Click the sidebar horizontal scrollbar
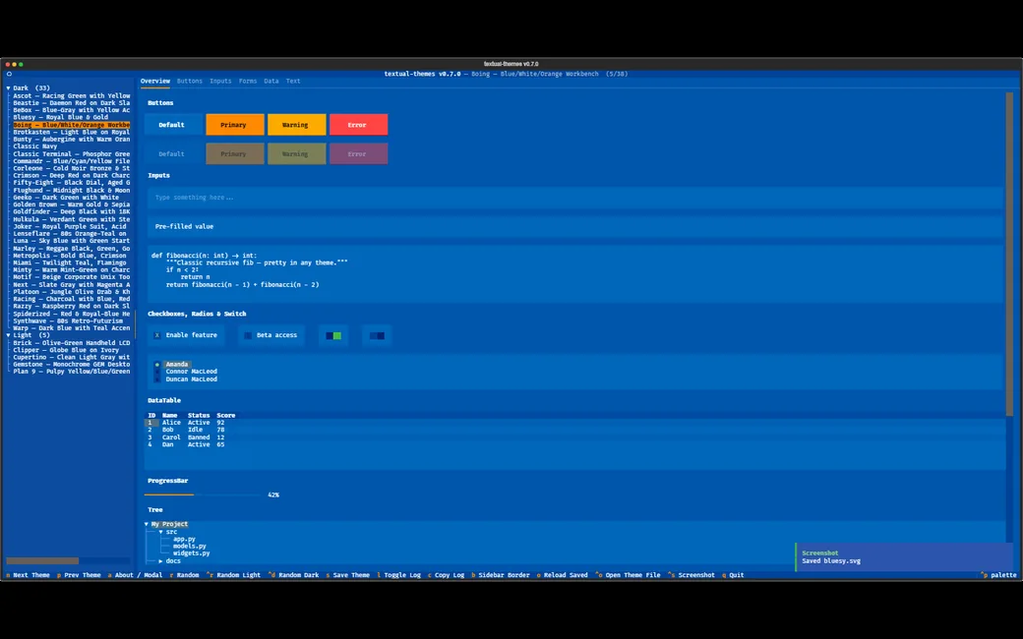 [x=42, y=560]
